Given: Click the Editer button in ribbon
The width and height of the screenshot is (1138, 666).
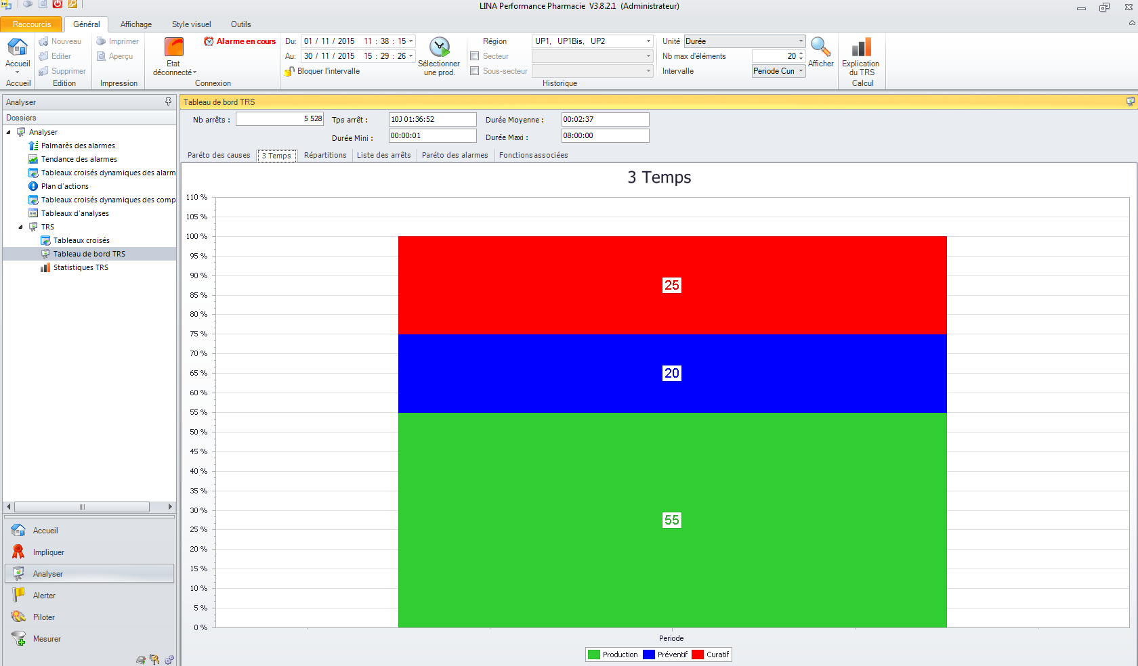Looking at the screenshot, I should [x=55, y=56].
